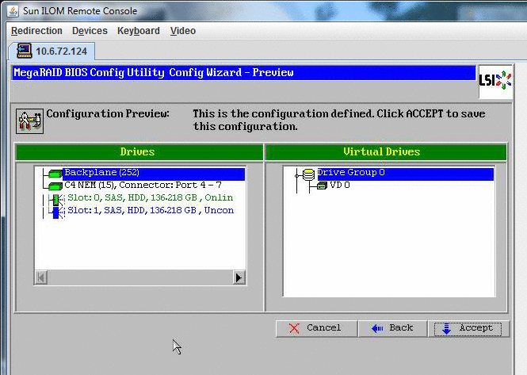
Task: Click the MegaRAID BIOS Config Utility title bar
Action: tap(243, 73)
